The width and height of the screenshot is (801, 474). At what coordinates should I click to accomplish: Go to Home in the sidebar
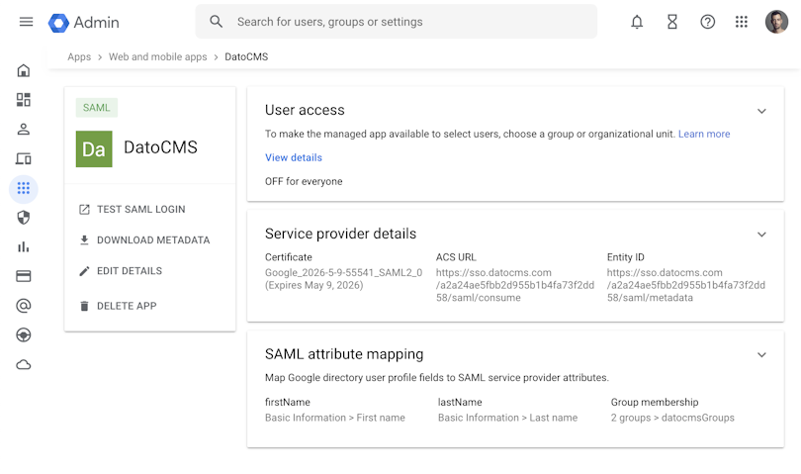pyautogui.click(x=24, y=70)
